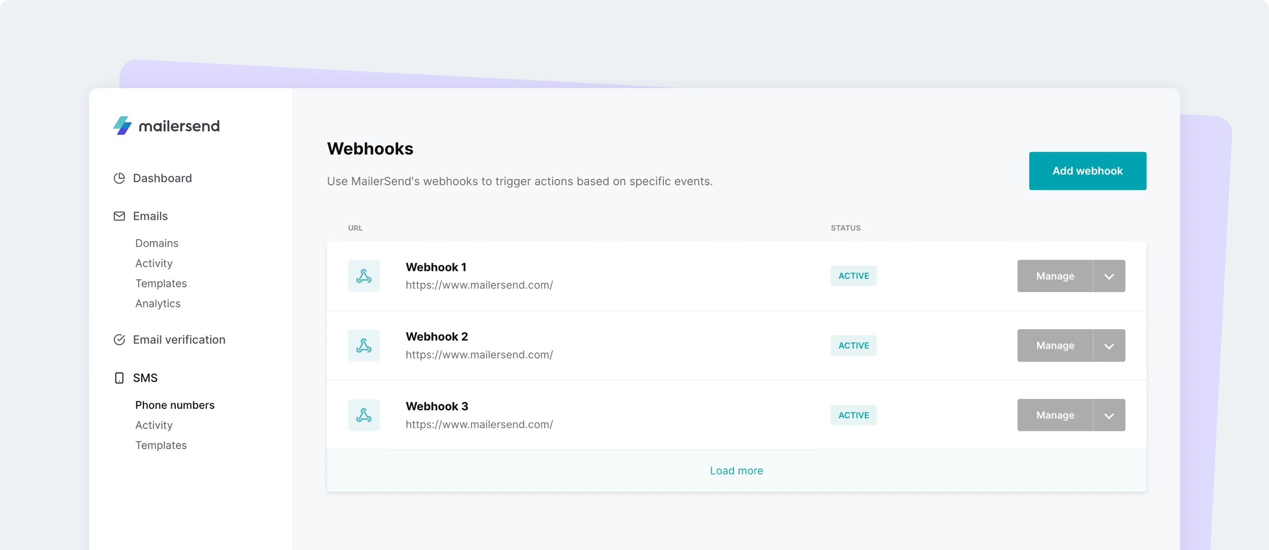Go to Phone numbers under SMS
The image size is (1269, 550).
pyautogui.click(x=175, y=405)
